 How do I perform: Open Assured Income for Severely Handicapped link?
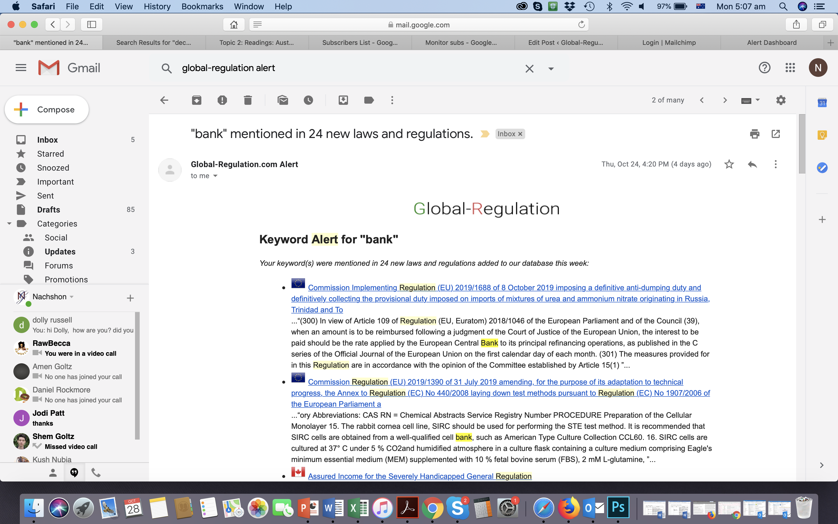coord(420,476)
